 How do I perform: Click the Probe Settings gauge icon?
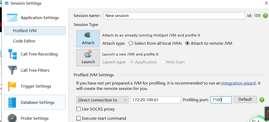click(12, 118)
